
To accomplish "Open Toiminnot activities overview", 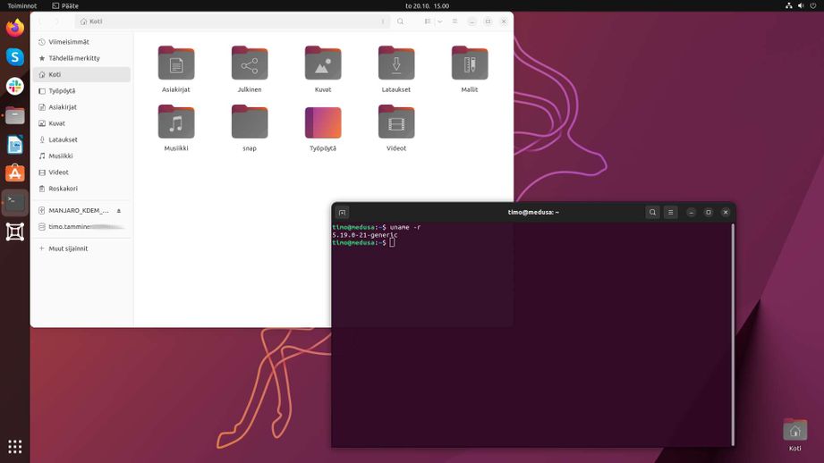I will click(x=22, y=5).
